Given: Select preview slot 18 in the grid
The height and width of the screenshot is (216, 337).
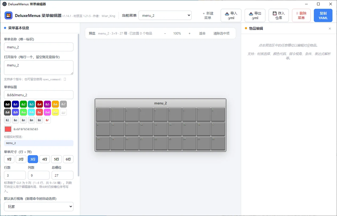Looking at the screenshot, I should pyautogui.click(x=103, y=143).
